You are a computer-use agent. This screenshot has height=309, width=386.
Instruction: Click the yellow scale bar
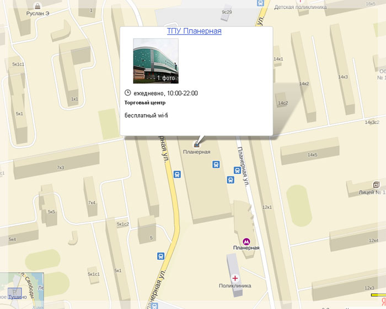tap(378, 295)
